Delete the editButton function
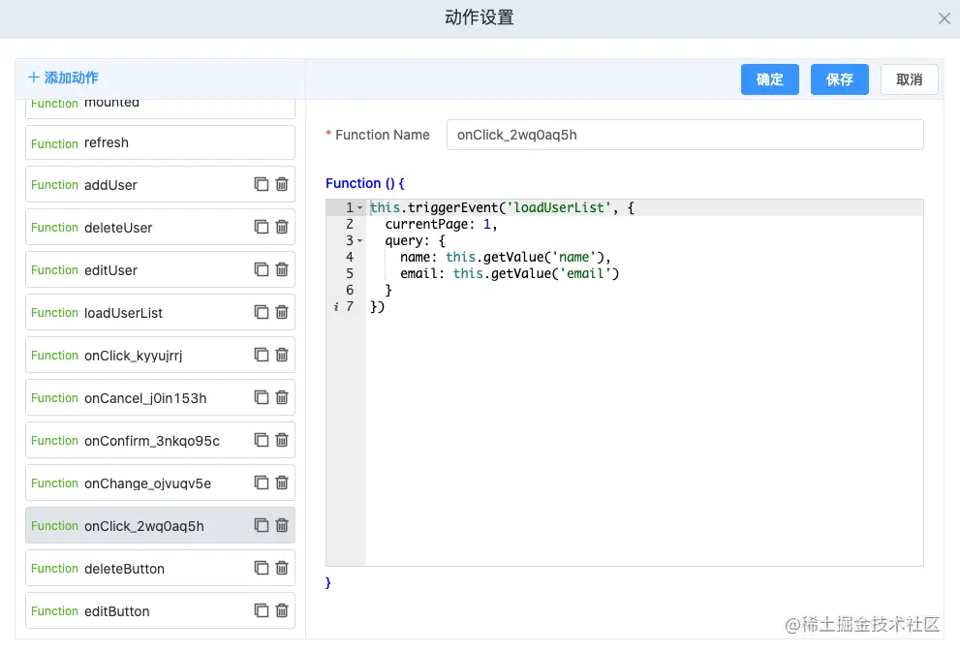 pyautogui.click(x=282, y=610)
